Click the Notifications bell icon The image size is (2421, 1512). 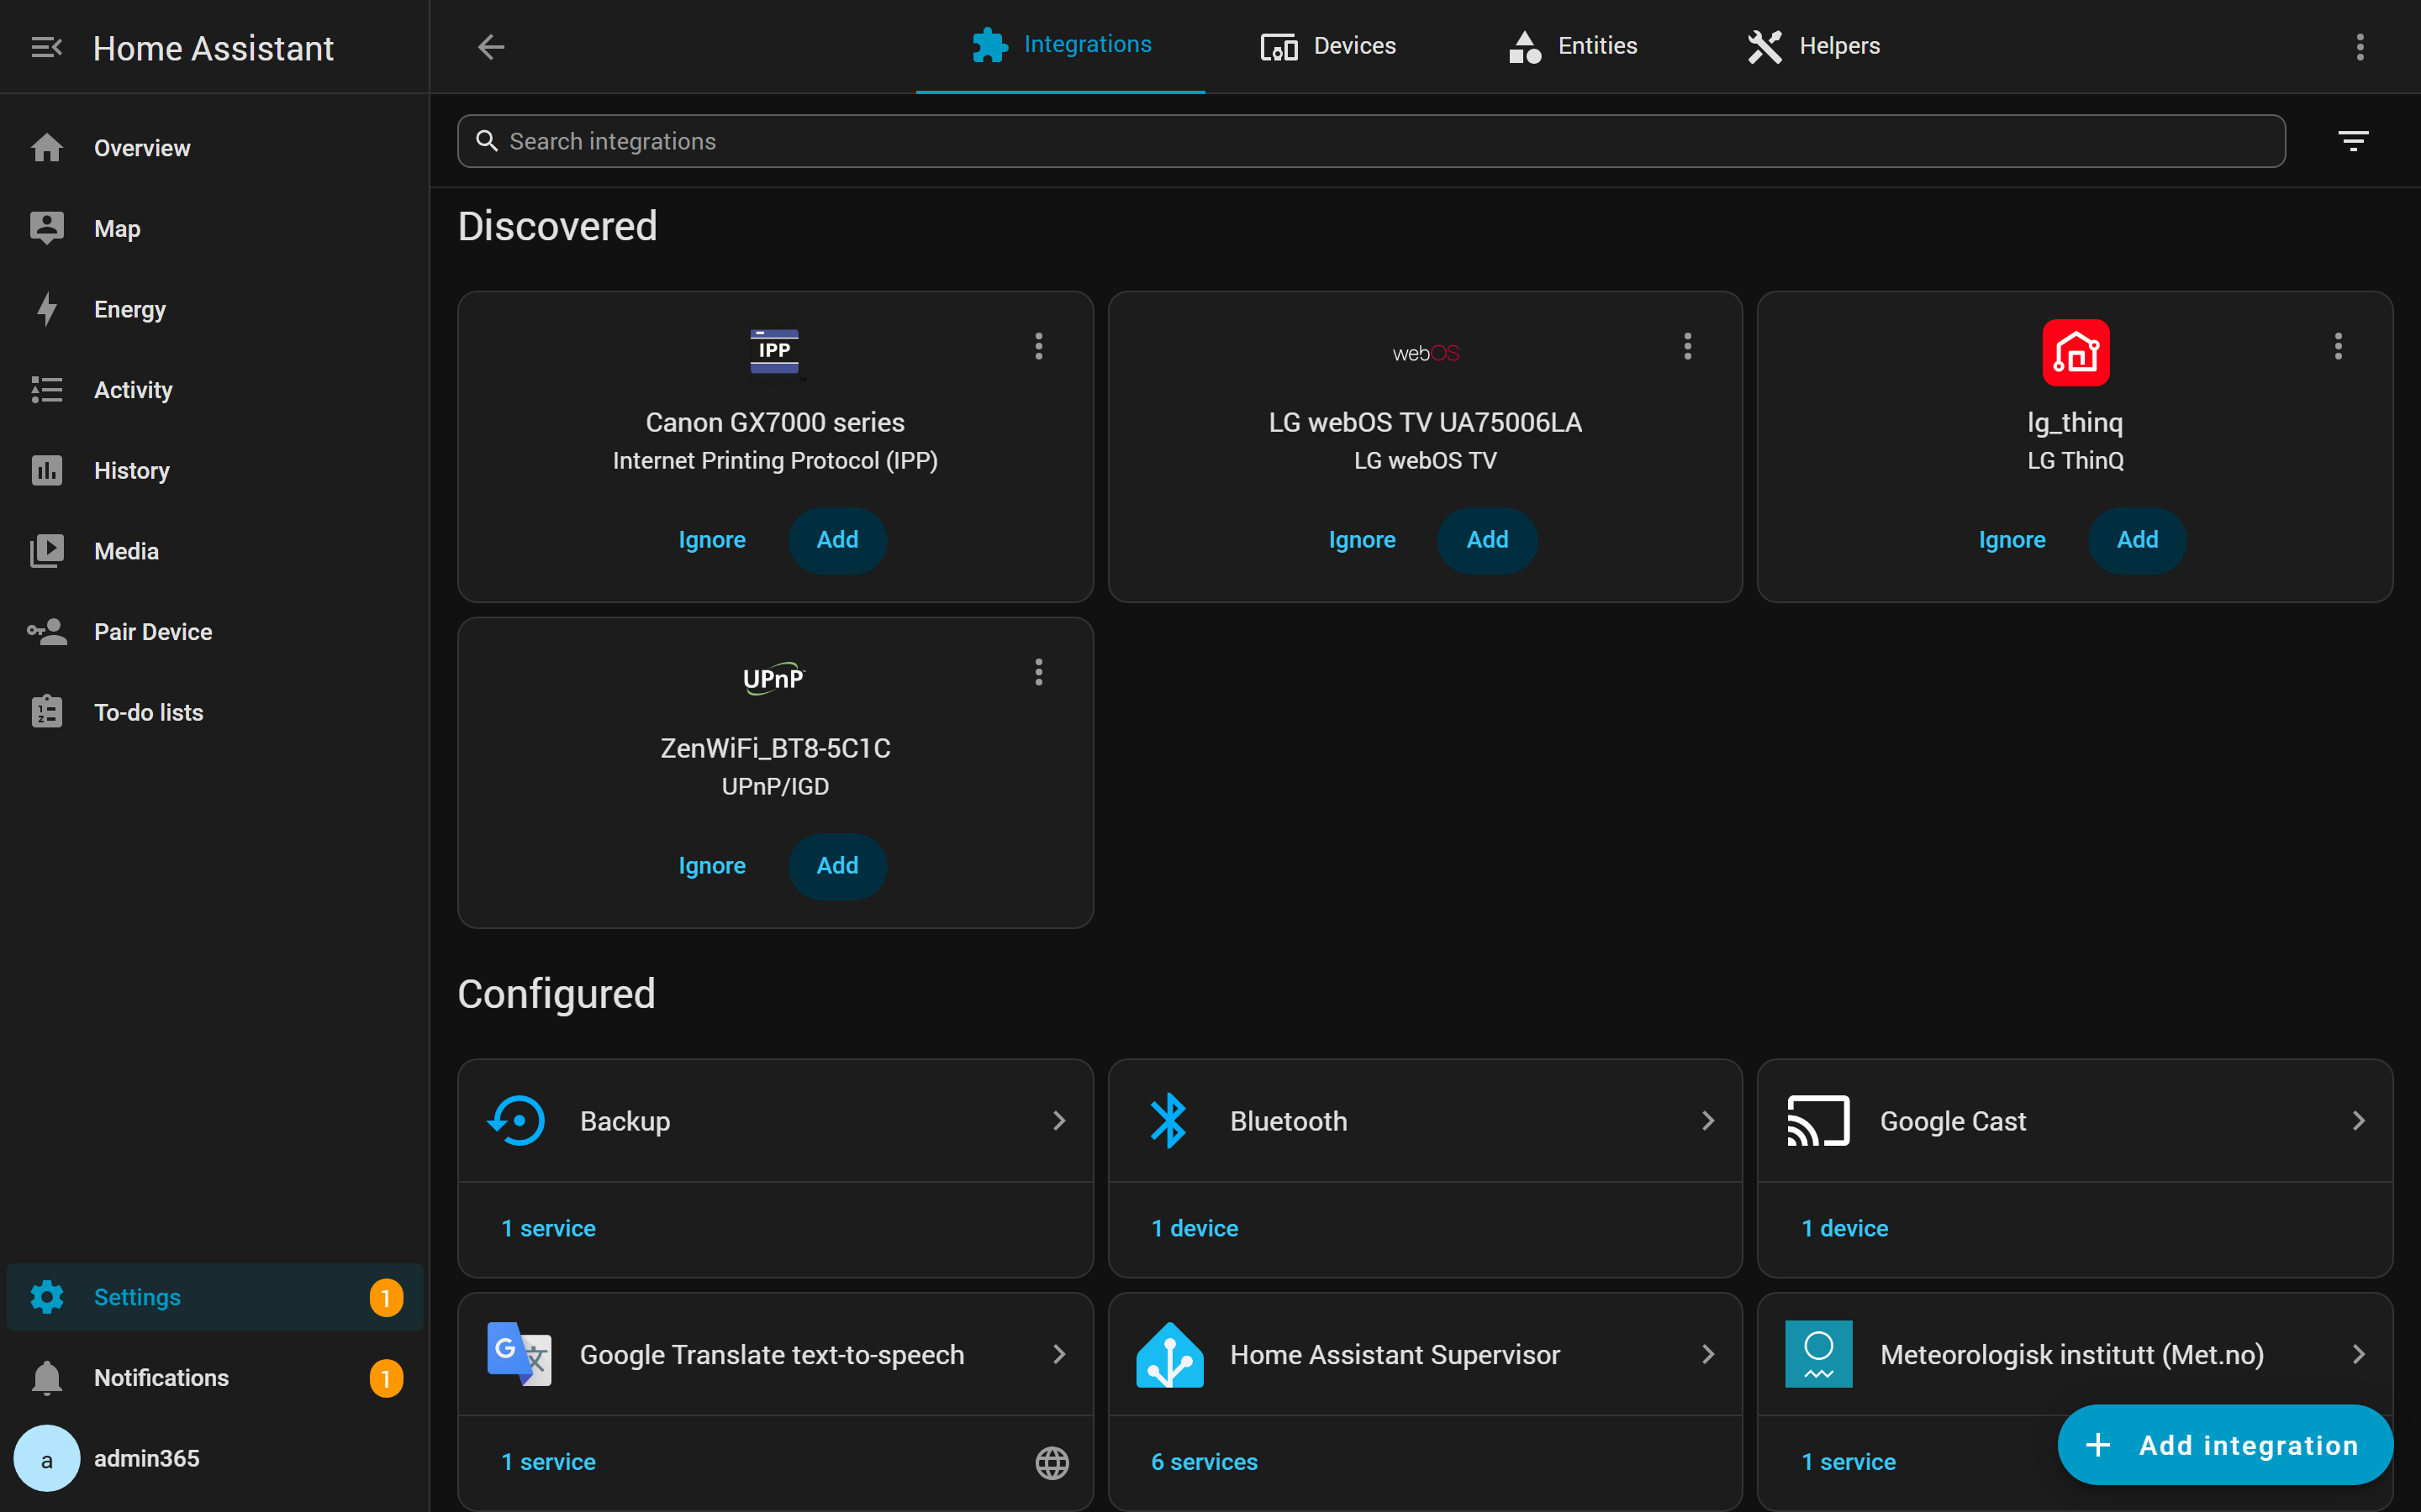point(47,1378)
